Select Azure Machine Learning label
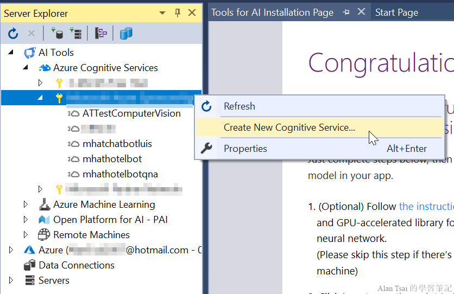This screenshot has width=454, height=294. point(104,204)
